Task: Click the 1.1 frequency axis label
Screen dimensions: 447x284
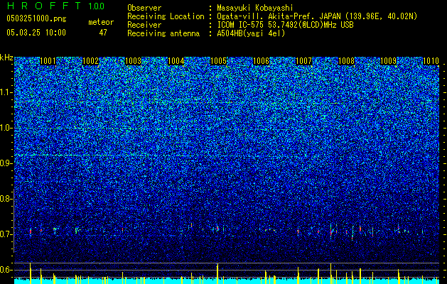Action: pyautogui.click(x=6, y=92)
